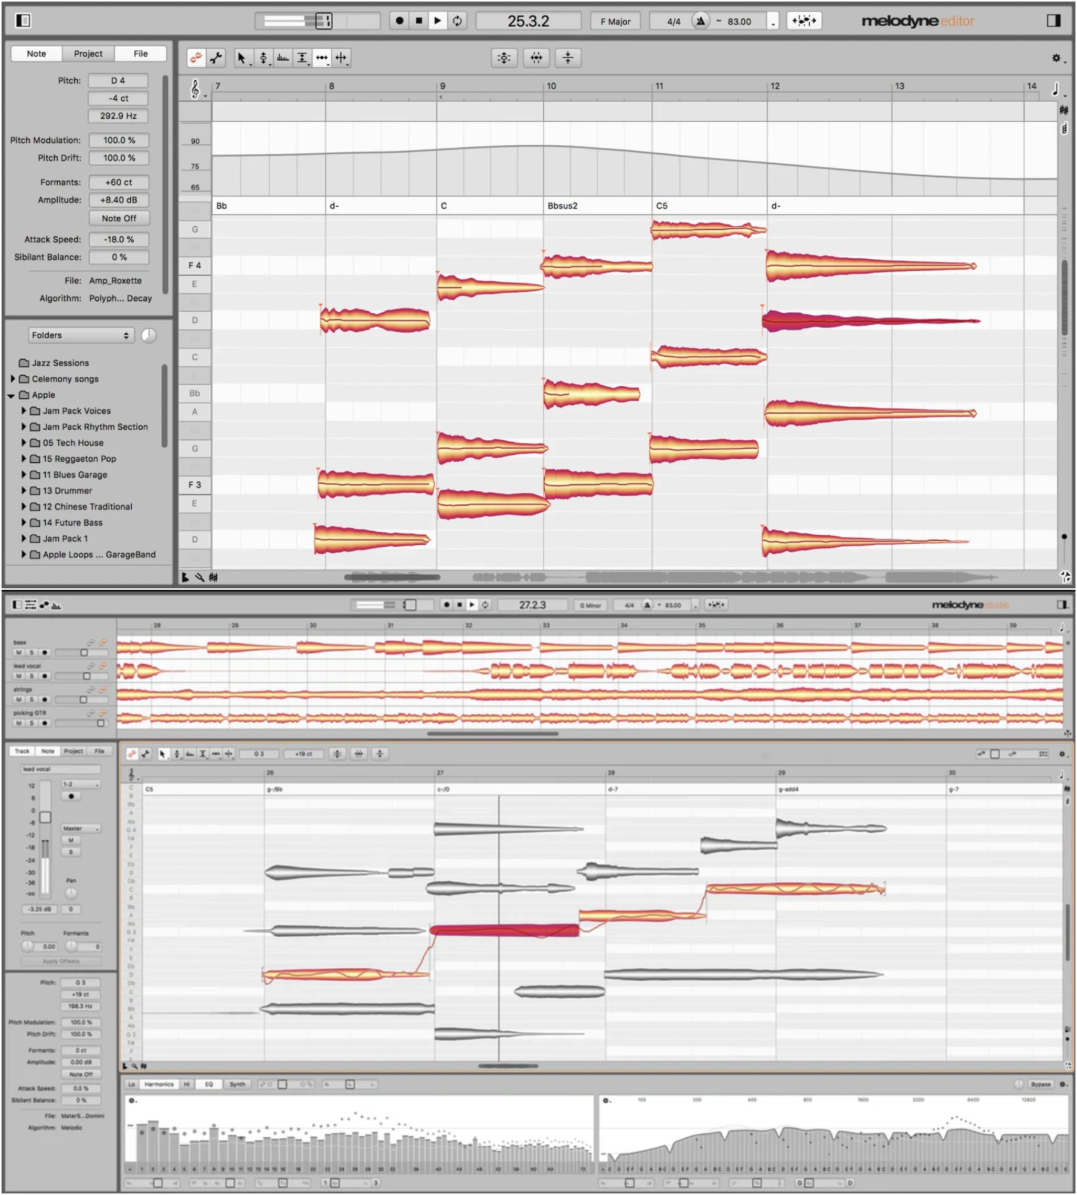Screen dimensions: 1077x1195
Task: Open the correct pitch macro in top editor
Action: click(x=503, y=57)
